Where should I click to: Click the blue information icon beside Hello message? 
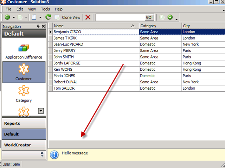point(54,155)
